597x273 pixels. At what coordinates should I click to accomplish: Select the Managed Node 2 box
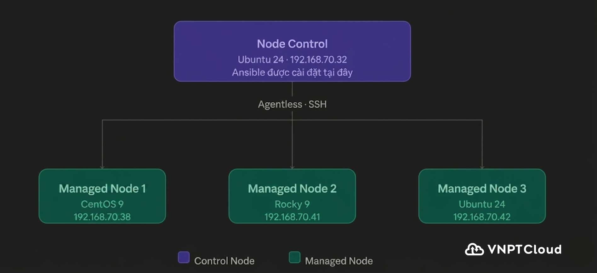pyautogui.click(x=292, y=196)
